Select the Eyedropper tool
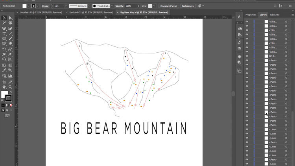The height and width of the screenshot is (166, 295). (x=4, y=70)
